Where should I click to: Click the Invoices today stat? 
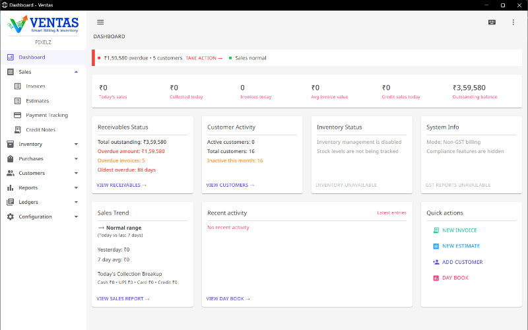click(x=255, y=92)
